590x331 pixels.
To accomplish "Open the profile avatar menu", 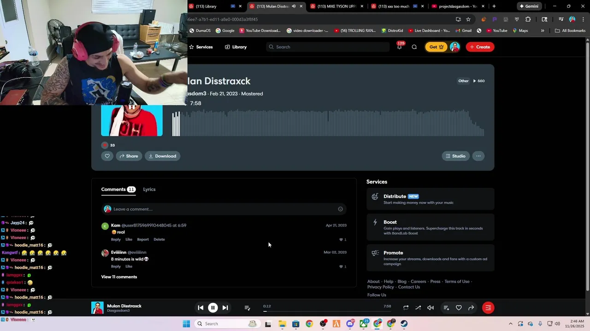I will (x=455, y=47).
